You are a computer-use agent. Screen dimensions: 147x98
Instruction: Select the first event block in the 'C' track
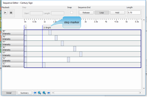coord(25,65)
